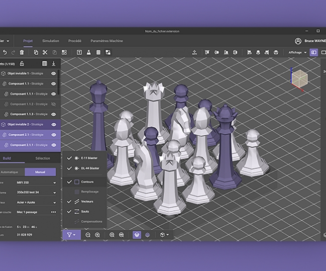This screenshot has width=326, height=271.
Task: Click the download icon in objects panel header
Action: click(x=54, y=64)
